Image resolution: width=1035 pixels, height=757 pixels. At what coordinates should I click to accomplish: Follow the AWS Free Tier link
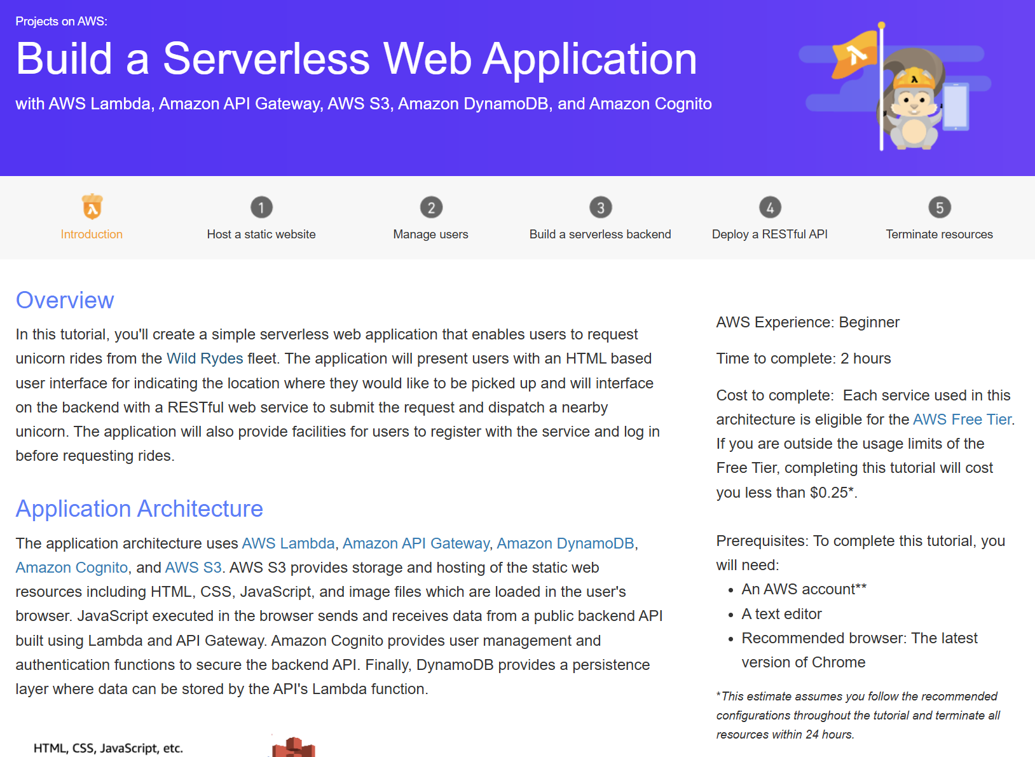click(x=963, y=419)
